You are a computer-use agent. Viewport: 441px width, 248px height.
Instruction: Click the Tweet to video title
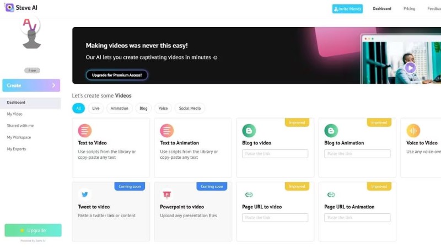point(94,207)
